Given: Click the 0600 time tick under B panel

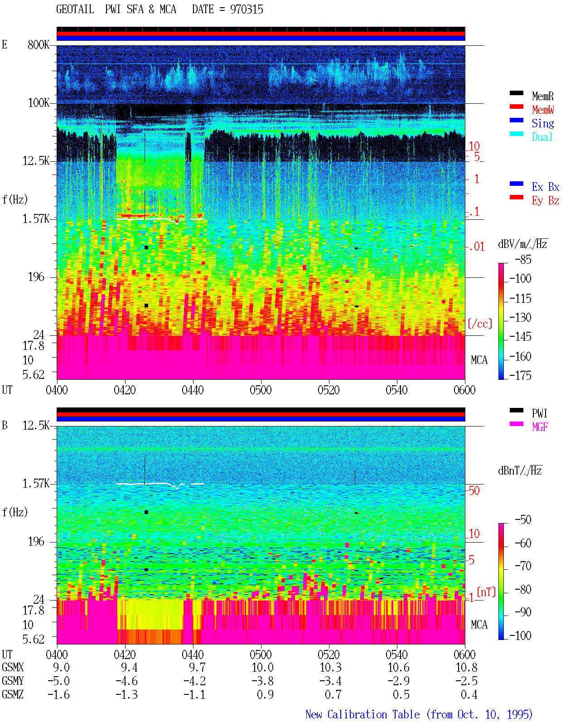Looking at the screenshot, I should (x=464, y=654).
